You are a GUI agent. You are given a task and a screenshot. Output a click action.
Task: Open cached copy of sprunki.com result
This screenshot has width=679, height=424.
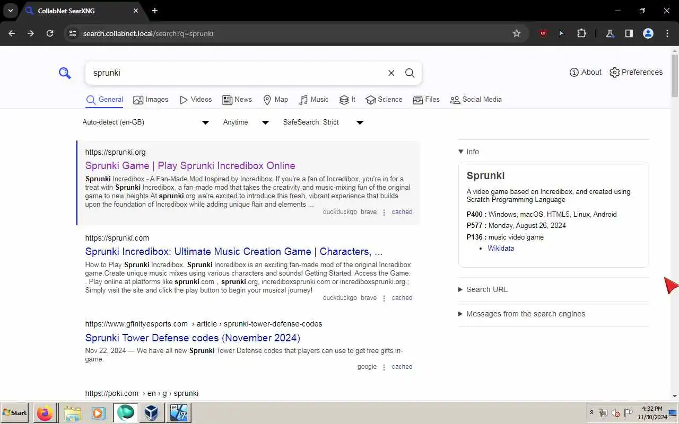coord(402,298)
